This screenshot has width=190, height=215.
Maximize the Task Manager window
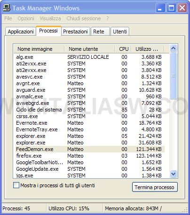[171, 8]
